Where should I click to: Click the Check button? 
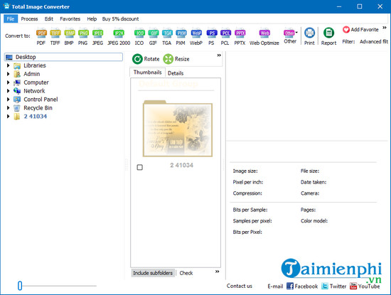(186, 273)
